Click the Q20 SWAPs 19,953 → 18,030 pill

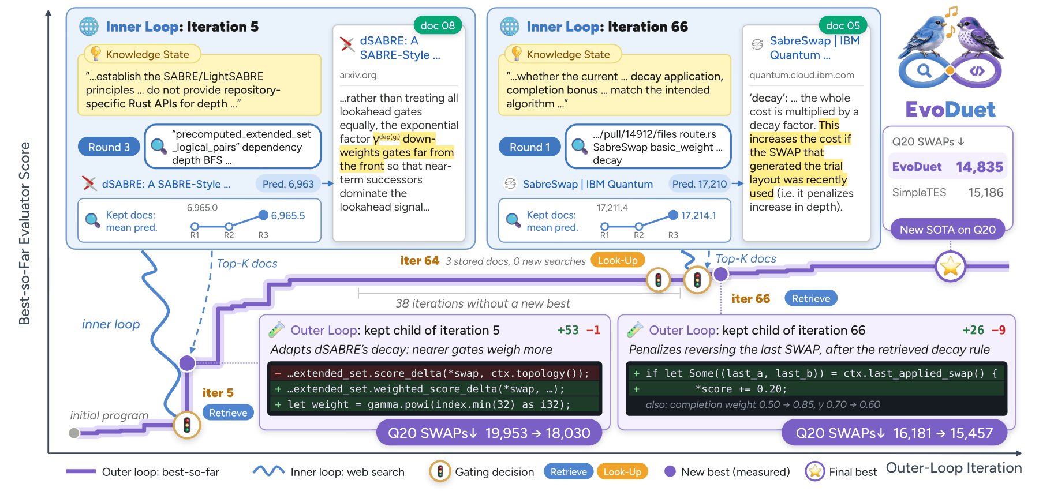489,433
